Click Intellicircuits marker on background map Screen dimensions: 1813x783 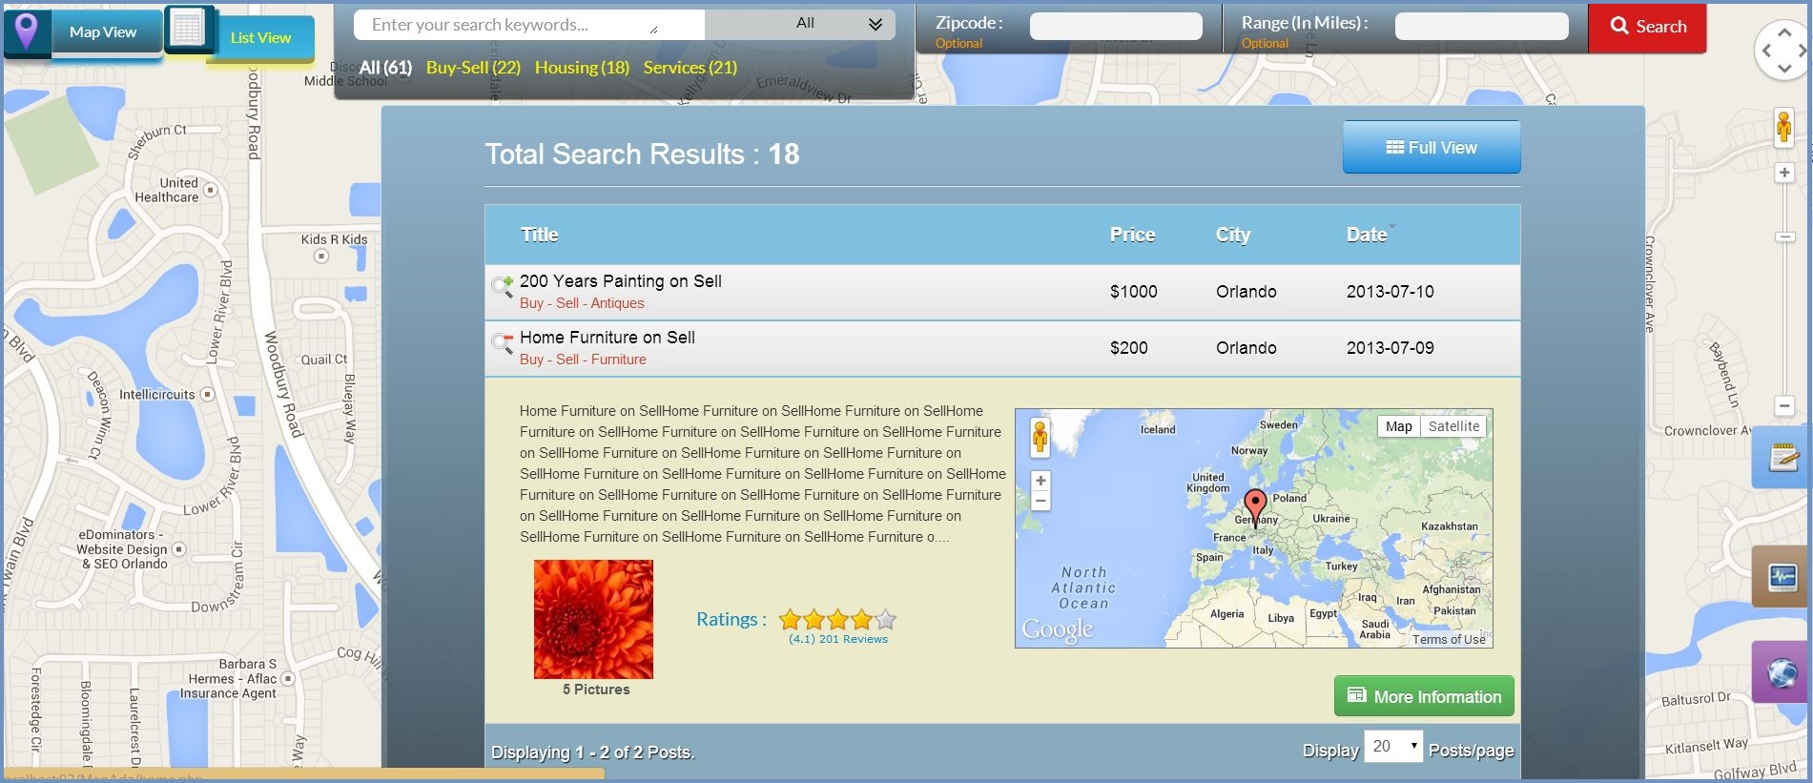tap(208, 394)
